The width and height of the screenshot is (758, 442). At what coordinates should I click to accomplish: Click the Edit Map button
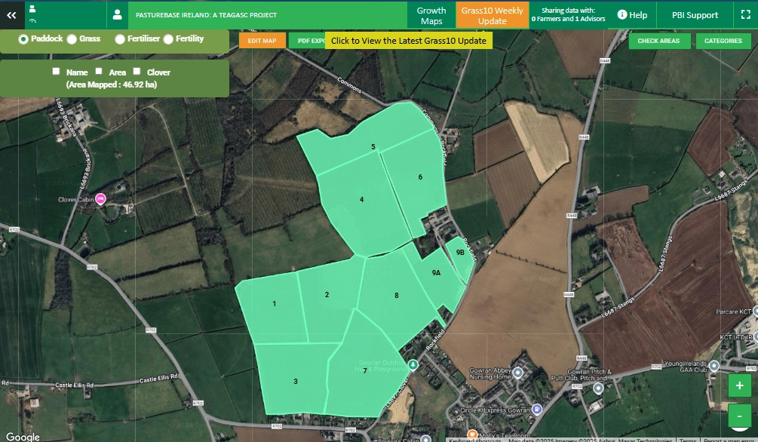(x=262, y=41)
